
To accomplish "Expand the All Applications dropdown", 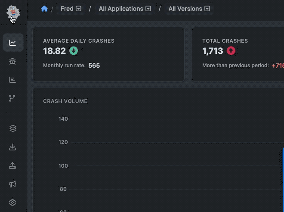I will 124,9.
